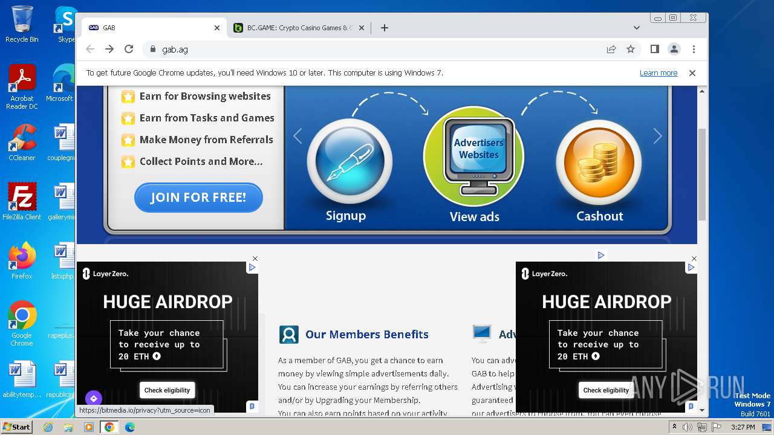774x435 pixels.
Task: Click the Advertisers monitor icon
Action: (482, 333)
